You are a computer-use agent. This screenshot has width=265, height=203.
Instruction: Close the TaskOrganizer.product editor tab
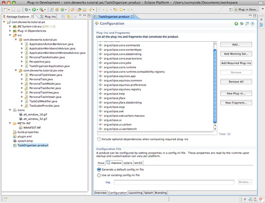(x=132, y=16)
